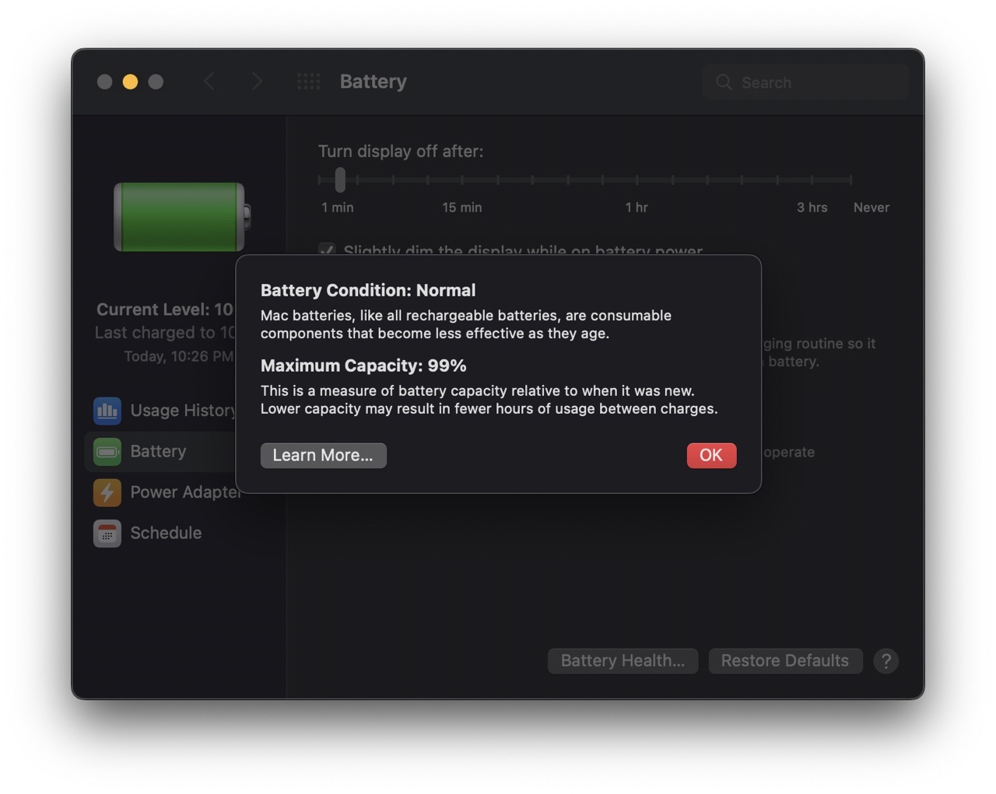Screen dimensions: 996x794
Task: Select the green Battery sidebar icon
Action: (107, 452)
